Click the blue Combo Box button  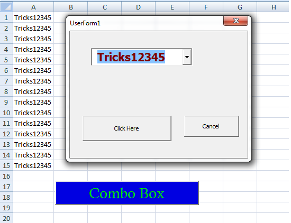(127, 193)
